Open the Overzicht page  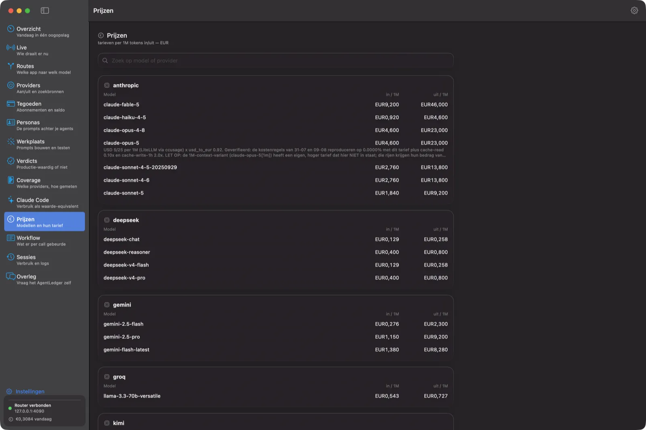pos(44,31)
